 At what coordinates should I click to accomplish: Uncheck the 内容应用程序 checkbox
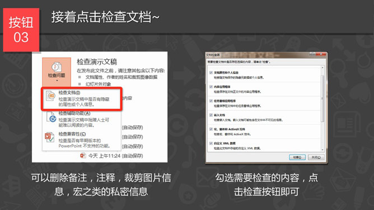[211, 87]
